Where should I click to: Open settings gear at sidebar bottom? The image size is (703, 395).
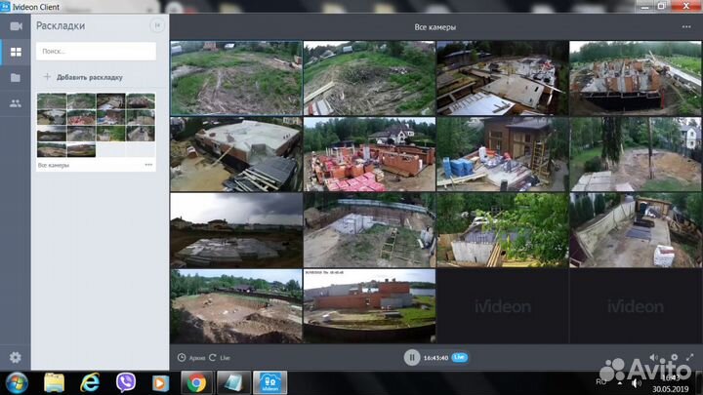point(15,358)
